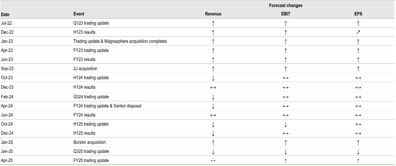
Task: Click the Date column header
Action: pos(5,15)
